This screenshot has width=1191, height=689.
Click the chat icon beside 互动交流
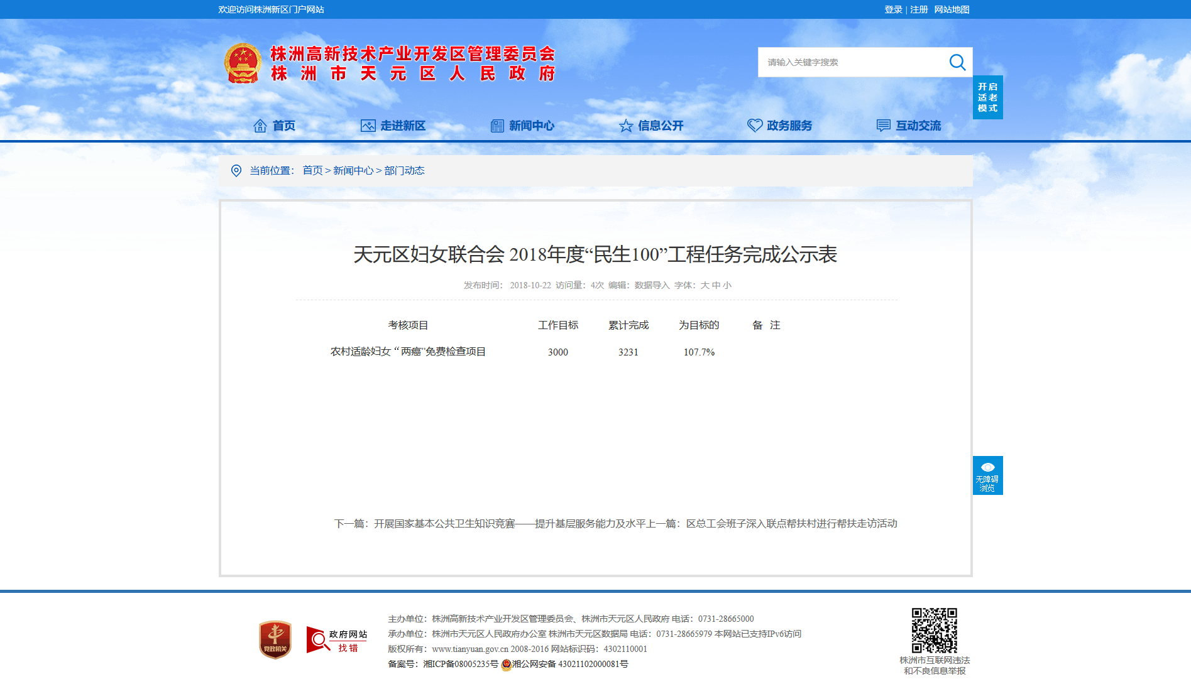[x=884, y=126]
